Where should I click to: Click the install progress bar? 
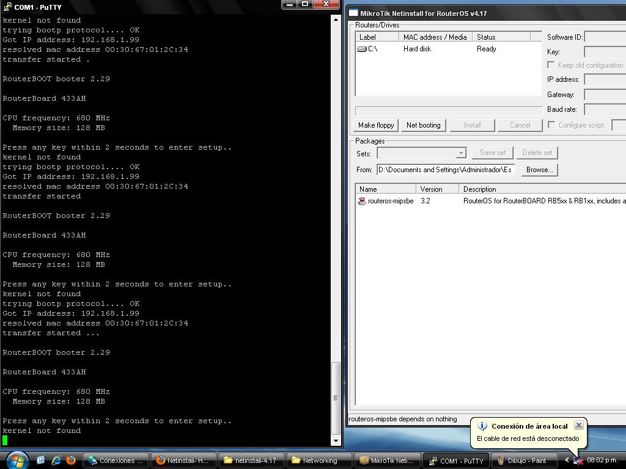(449, 111)
